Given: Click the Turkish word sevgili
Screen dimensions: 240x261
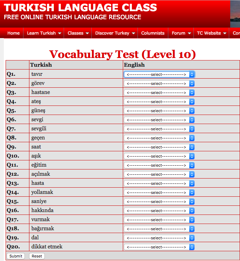Looking at the screenshot, I should pyautogui.click(x=39, y=129).
